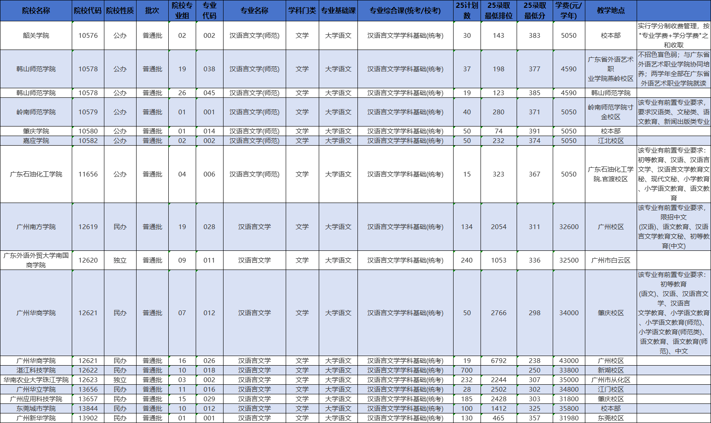Select the 广东石油化工学院 name cell
711x423 pixels.
point(36,174)
